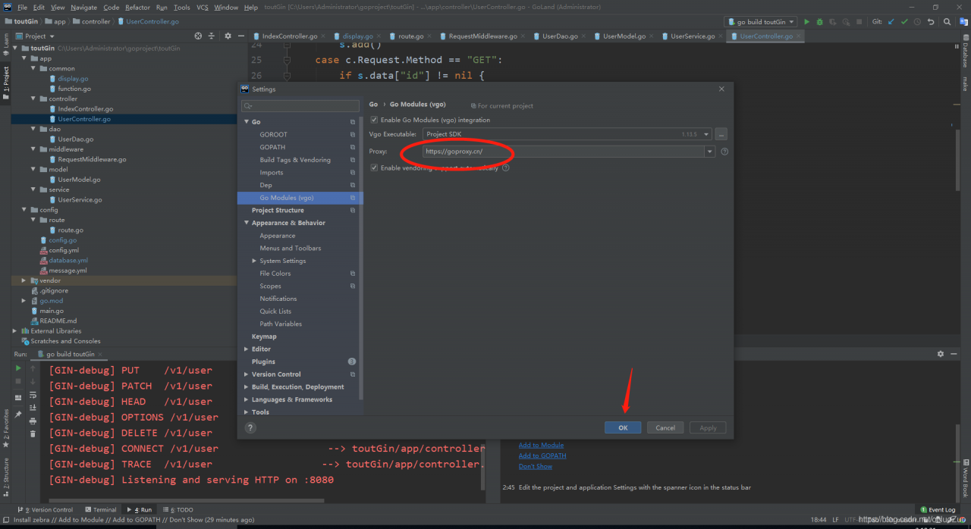Select go.mod file in Project tree
This screenshot has width=971, height=529.
pos(52,301)
